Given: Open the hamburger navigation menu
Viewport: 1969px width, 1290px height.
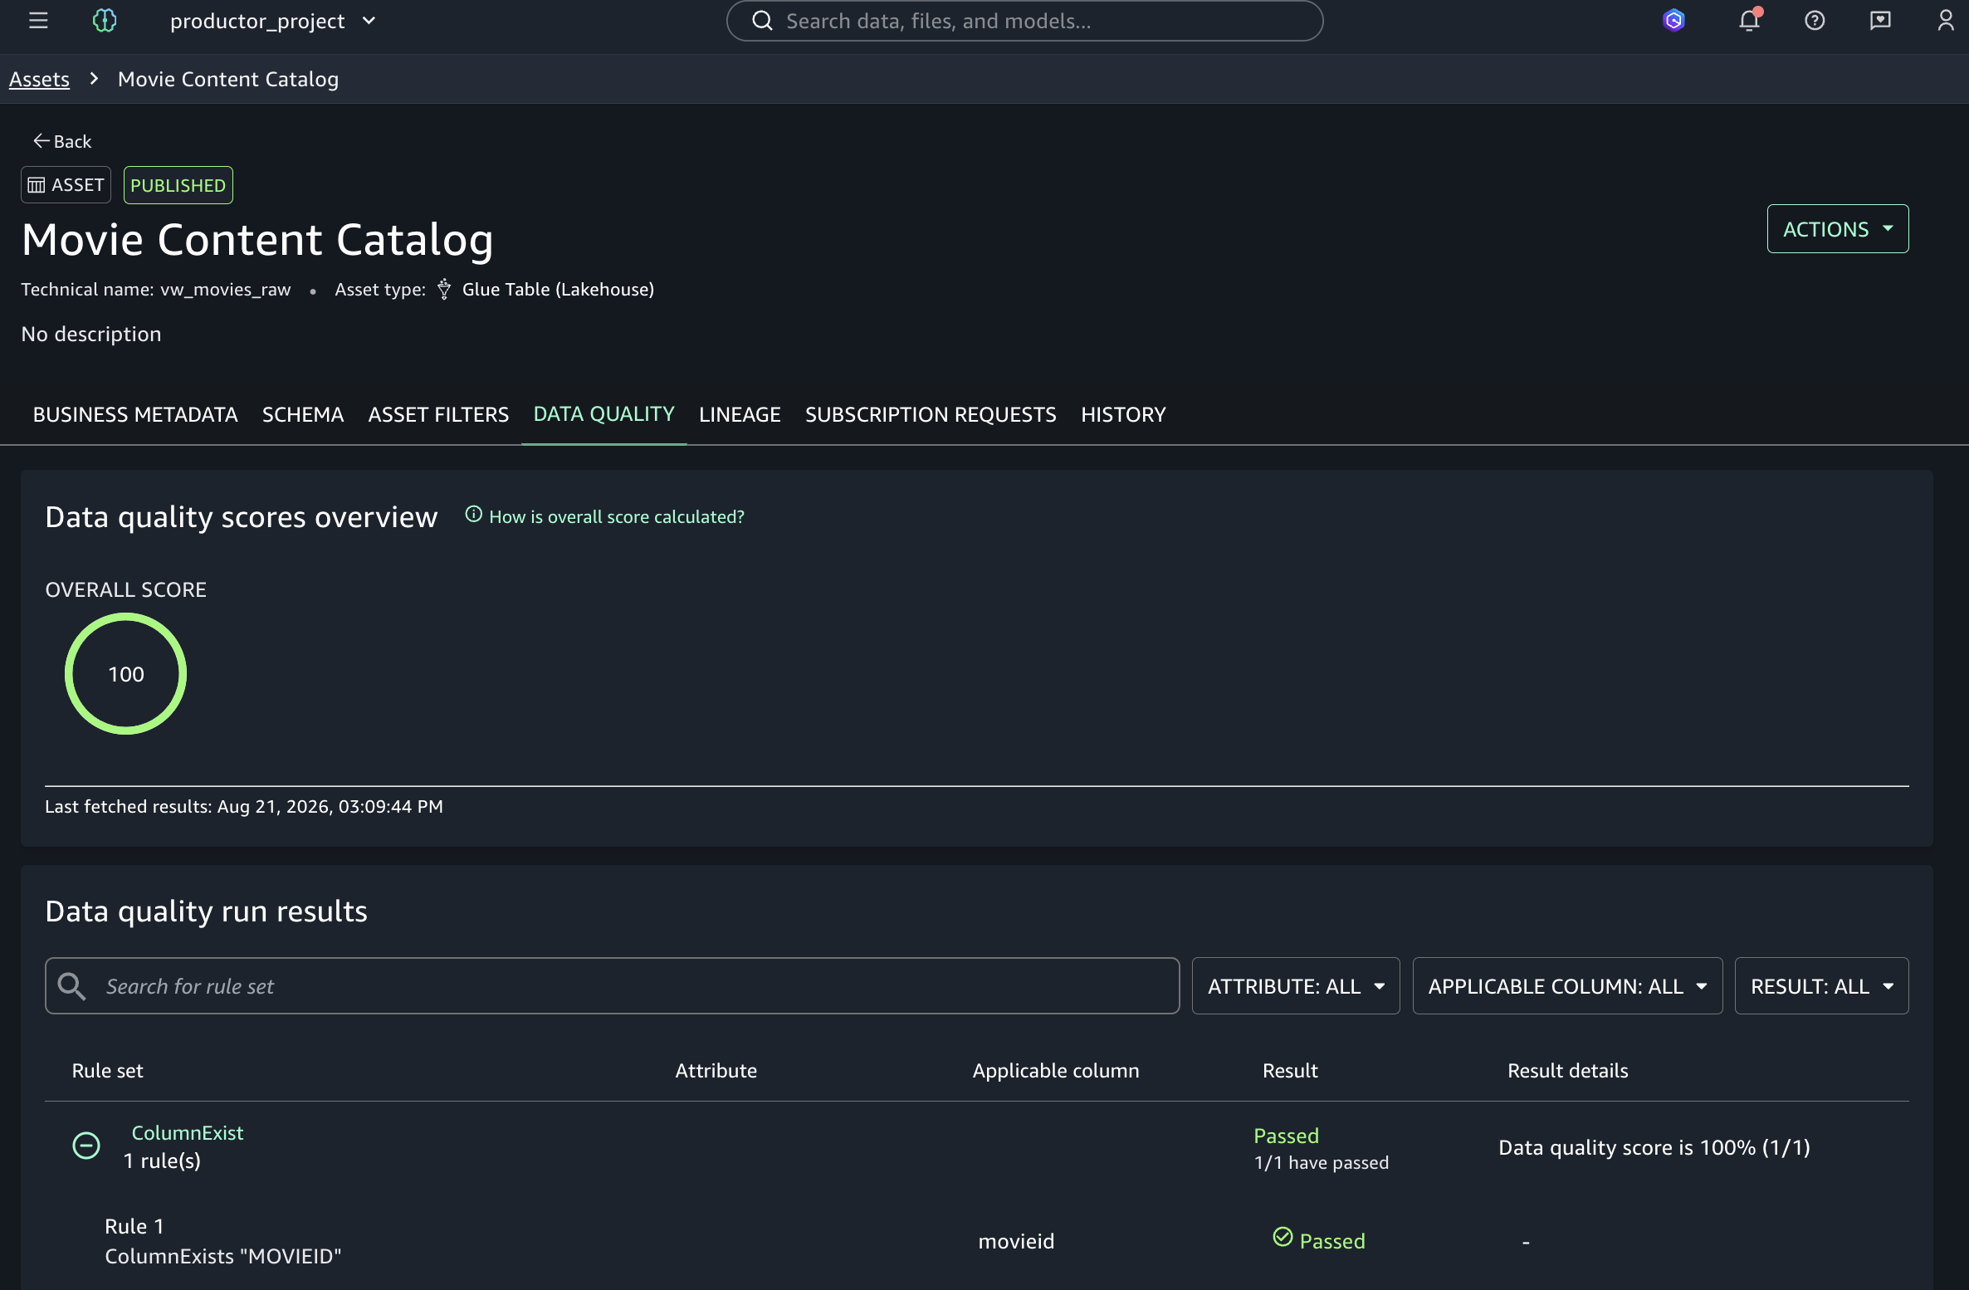Looking at the screenshot, I should coord(38,21).
